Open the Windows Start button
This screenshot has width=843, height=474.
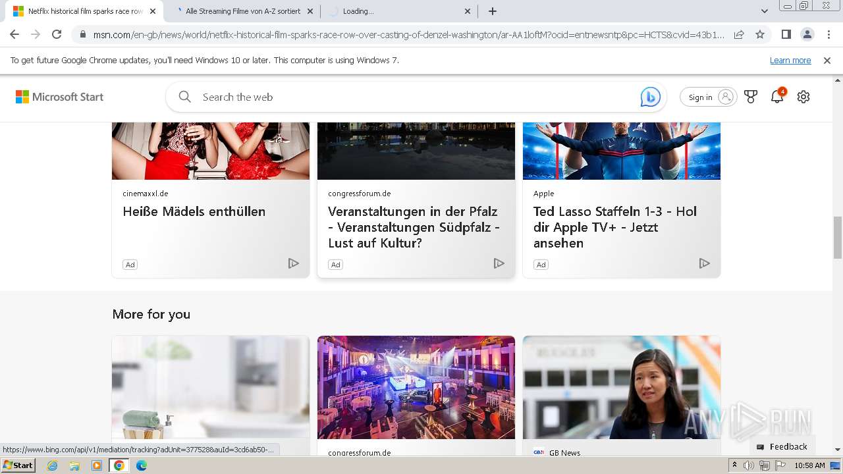pyautogui.click(x=18, y=465)
